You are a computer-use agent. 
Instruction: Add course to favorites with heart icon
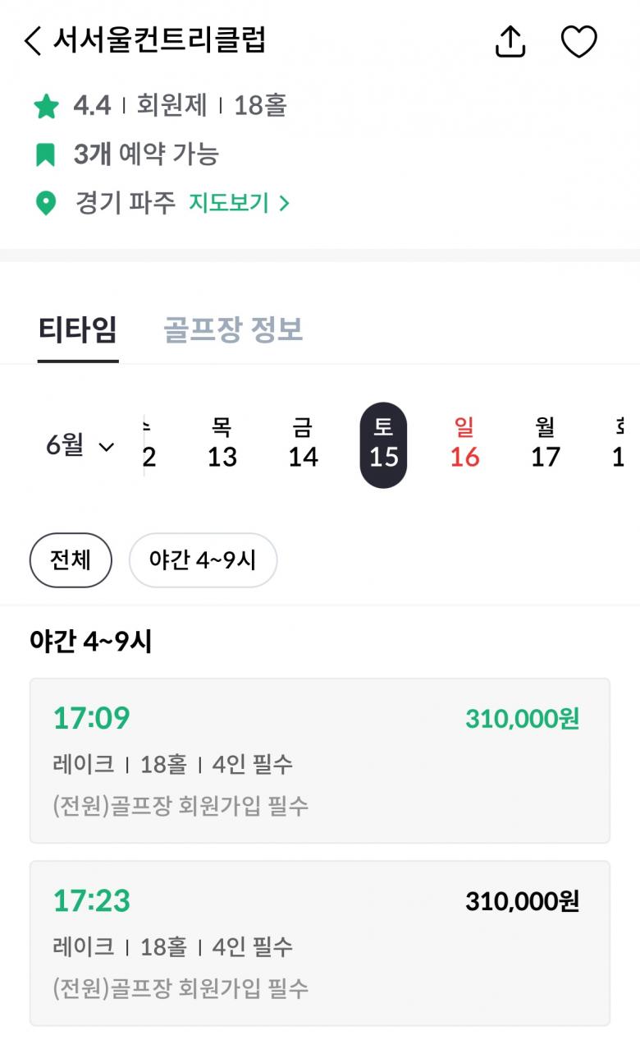point(578,41)
